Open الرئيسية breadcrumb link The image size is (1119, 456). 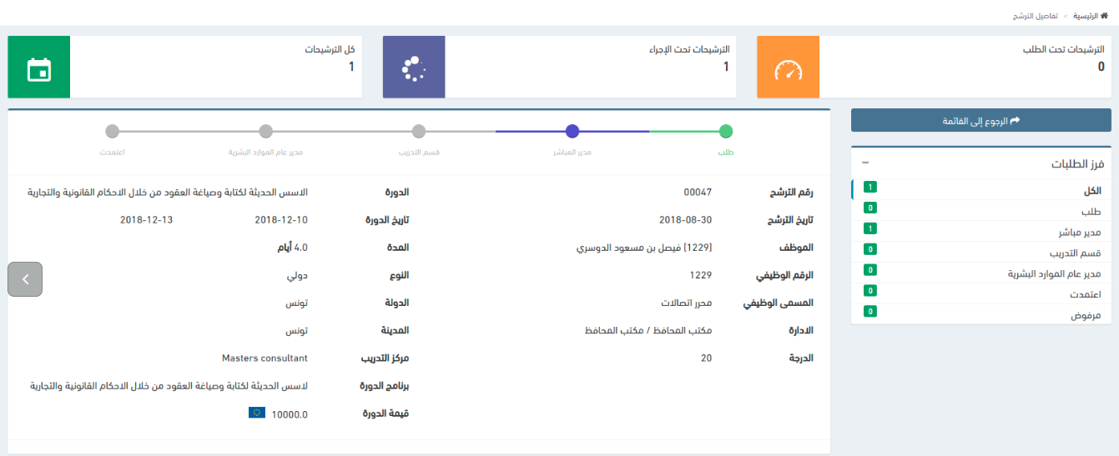[x=1081, y=16]
